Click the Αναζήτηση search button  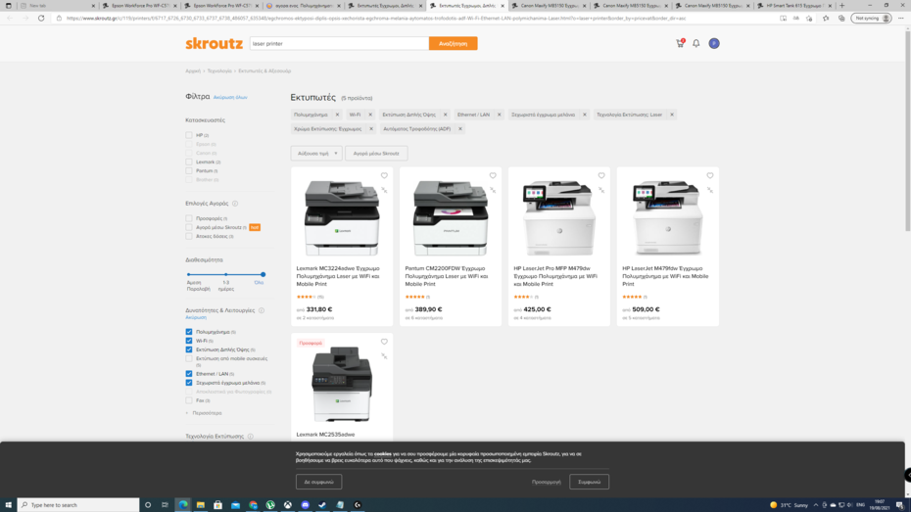point(454,43)
